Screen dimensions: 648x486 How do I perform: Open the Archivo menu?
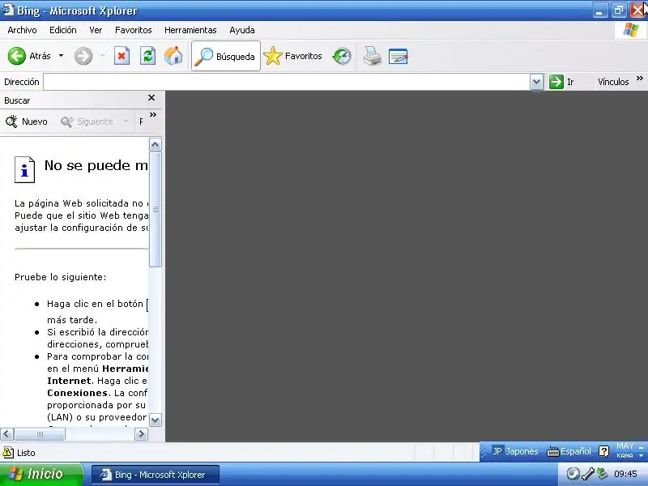point(22,30)
